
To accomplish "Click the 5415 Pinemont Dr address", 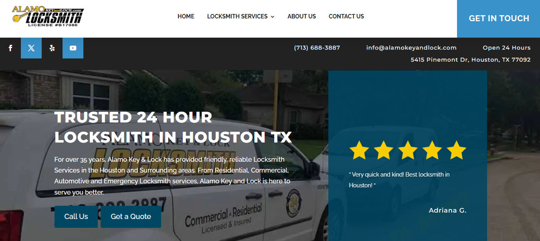I will 471,60.
